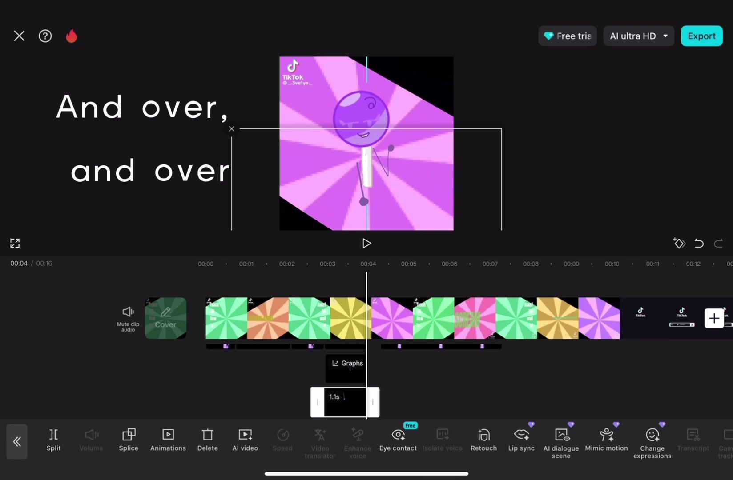This screenshot has width=733, height=480.
Task: Add a new clip with the plus button
Action: [x=714, y=318]
